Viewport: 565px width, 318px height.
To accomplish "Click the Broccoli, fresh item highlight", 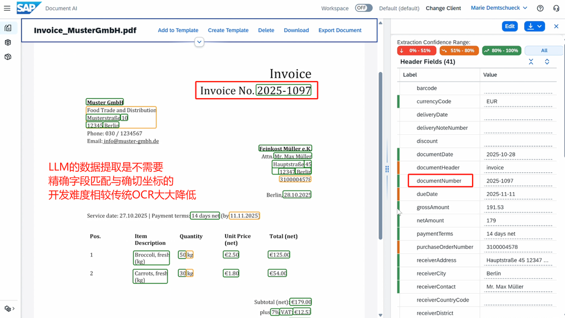I will tap(151, 258).
